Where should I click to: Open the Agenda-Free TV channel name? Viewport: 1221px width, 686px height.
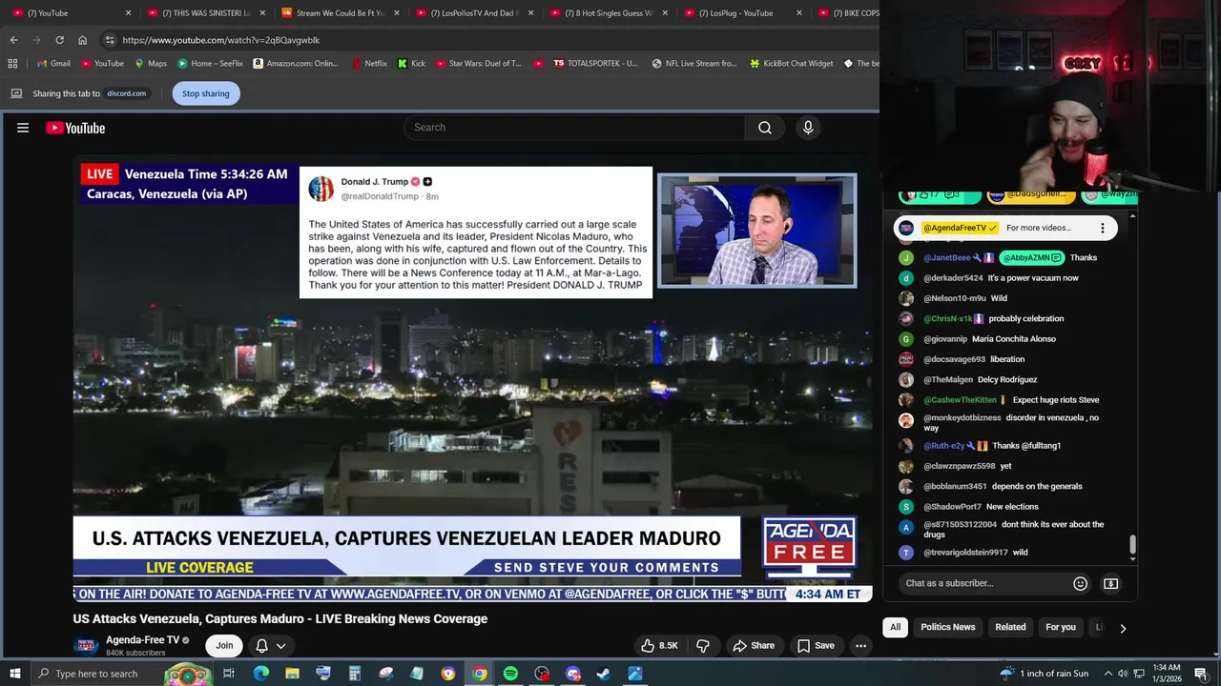pos(143,640)
